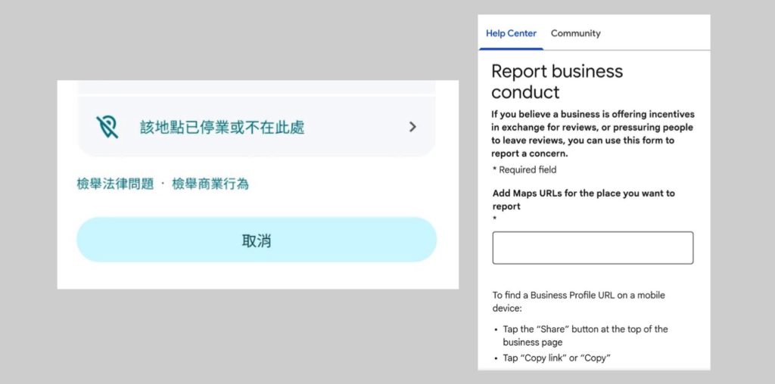Expand chevron beside 該地點已停業或不在此處
Screen dimensions: 775x384
(412, 127)
